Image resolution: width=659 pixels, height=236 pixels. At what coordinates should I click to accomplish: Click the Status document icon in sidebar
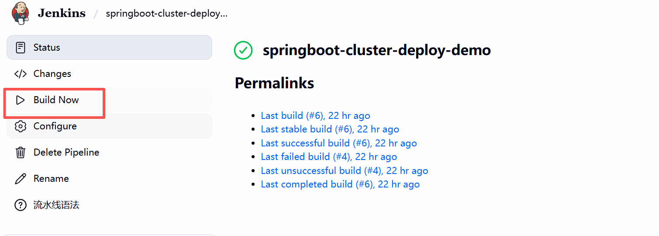point(20,48)
